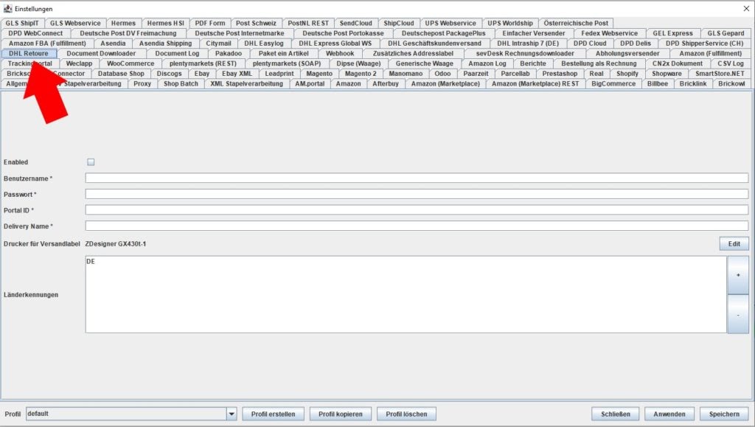Click the Schließen button

616,414
